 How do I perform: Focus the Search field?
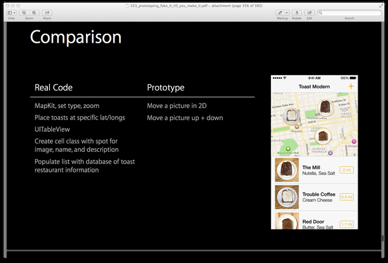pos(349,13)
